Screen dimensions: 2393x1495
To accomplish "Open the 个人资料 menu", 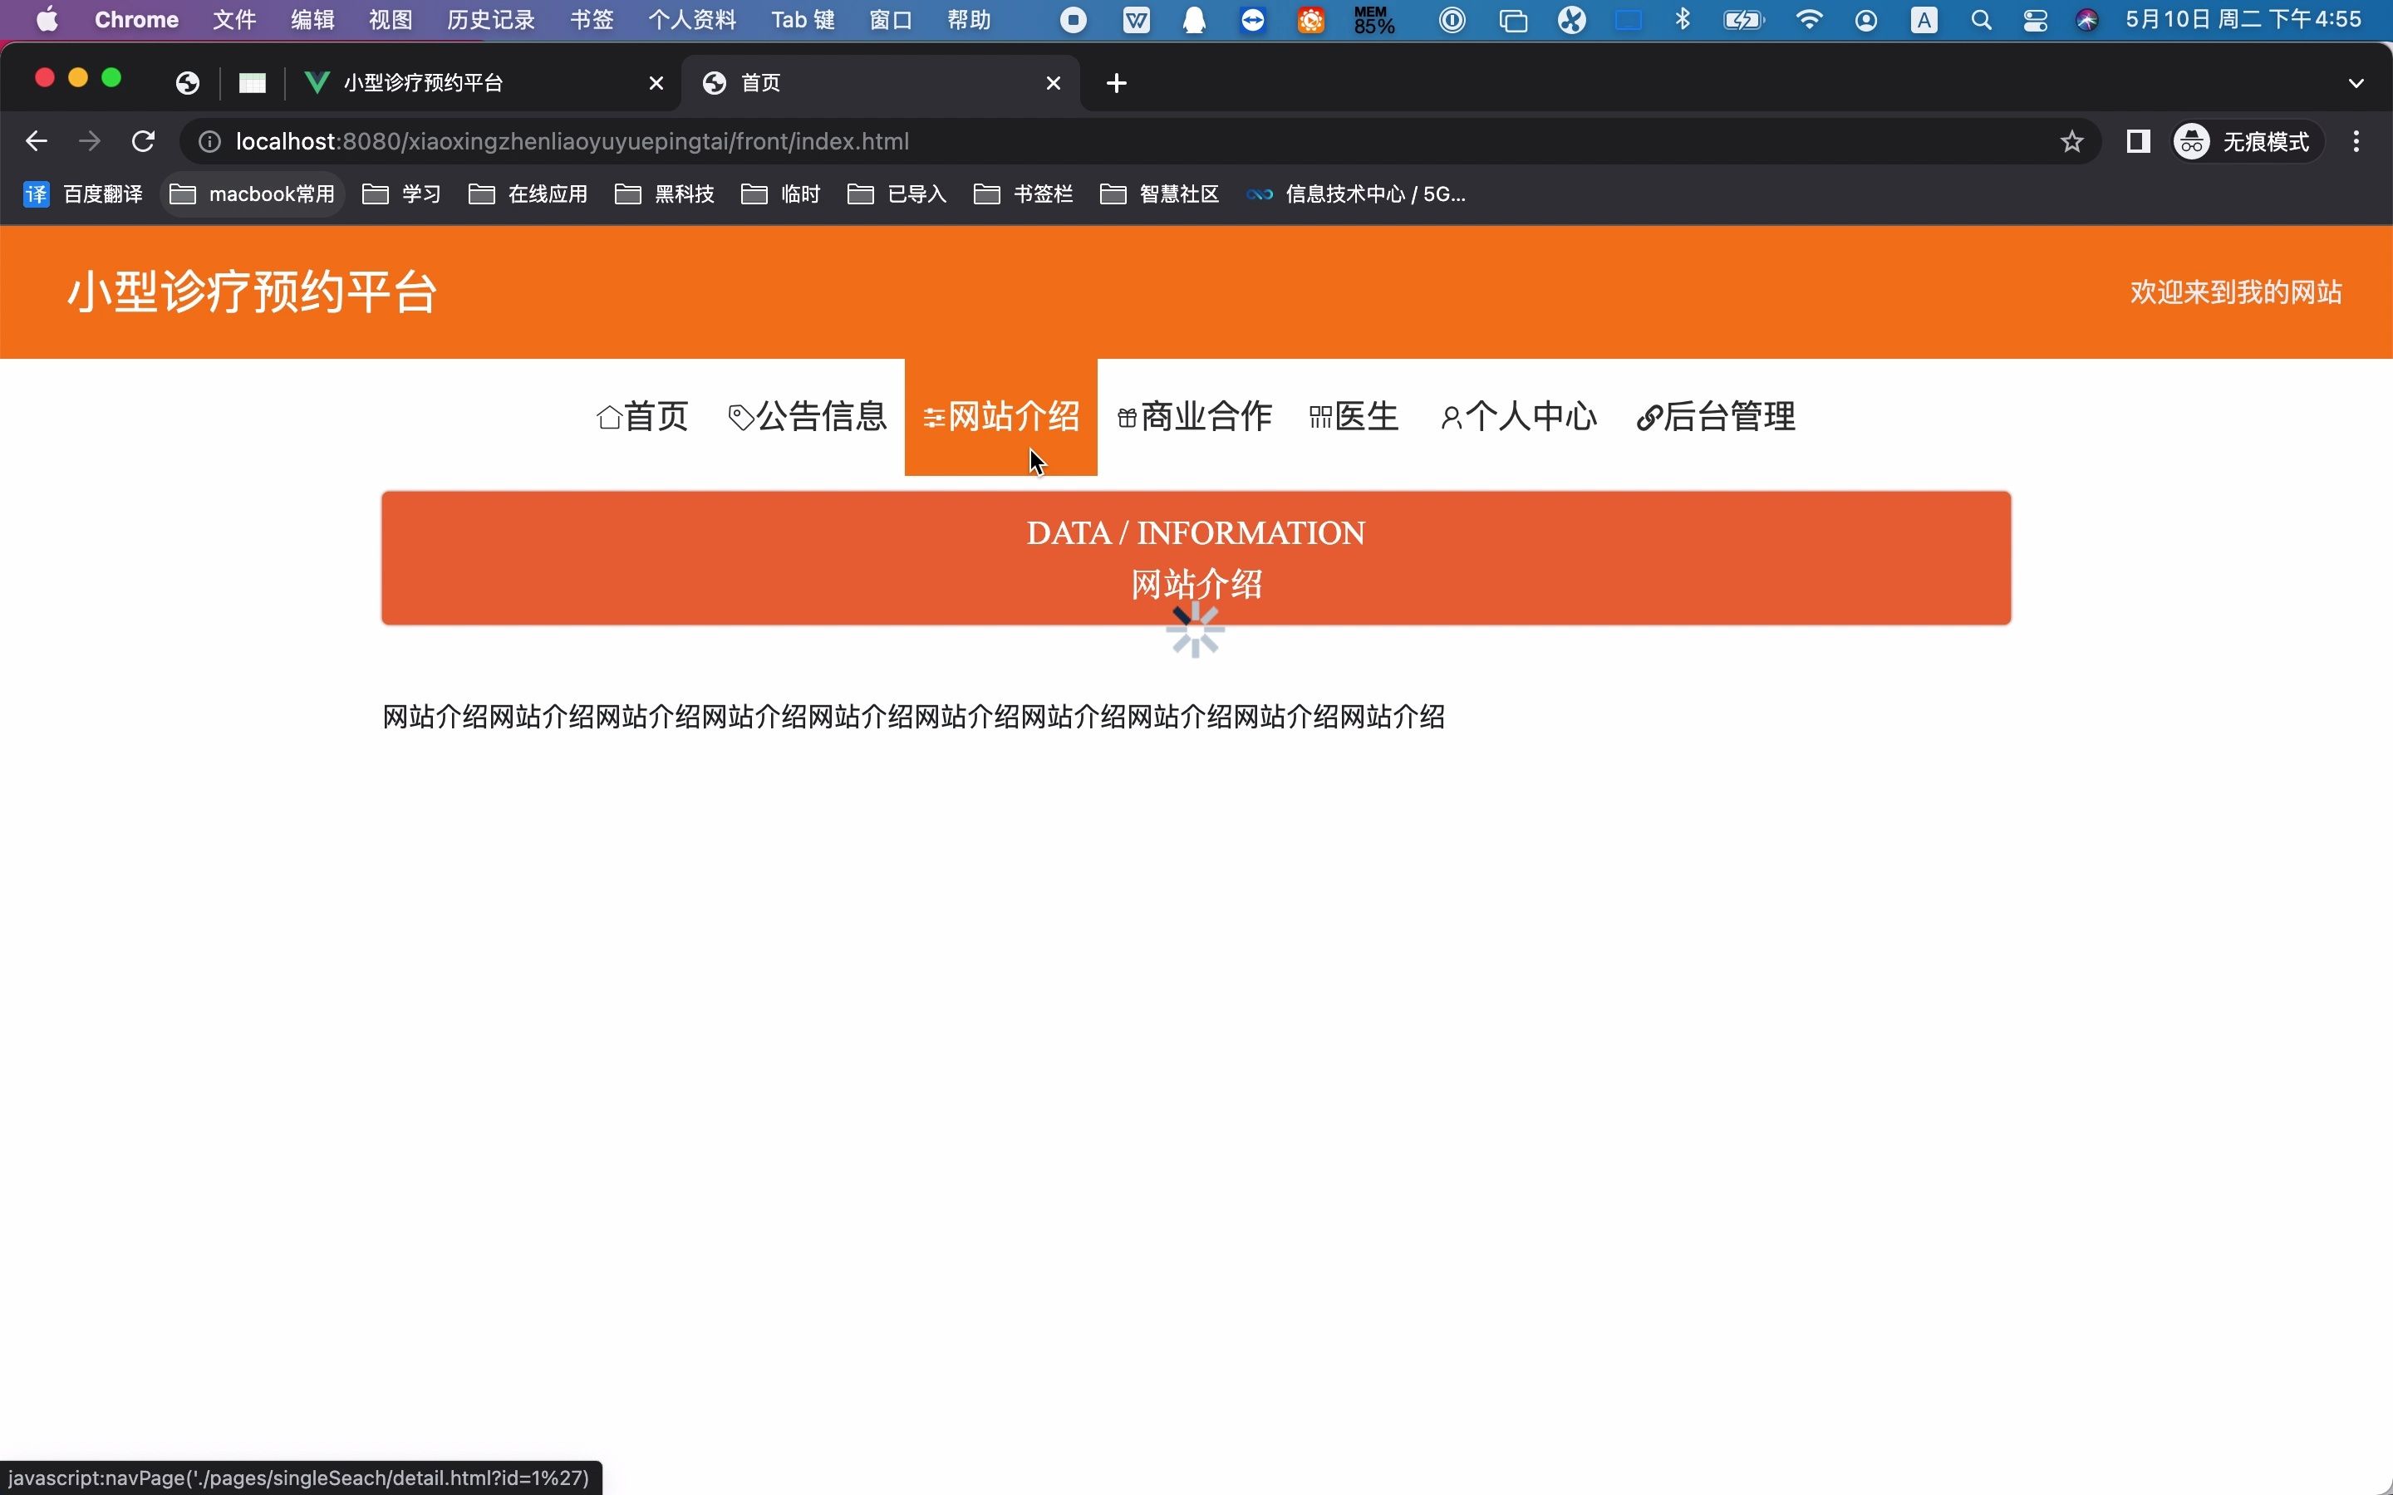I will click(692, 20).
